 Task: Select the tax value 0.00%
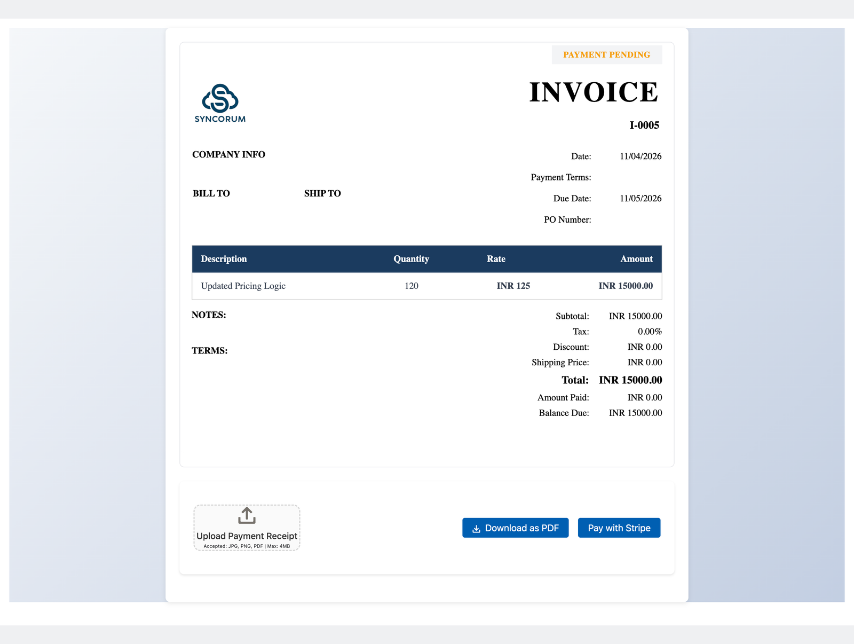pos(650,332)
